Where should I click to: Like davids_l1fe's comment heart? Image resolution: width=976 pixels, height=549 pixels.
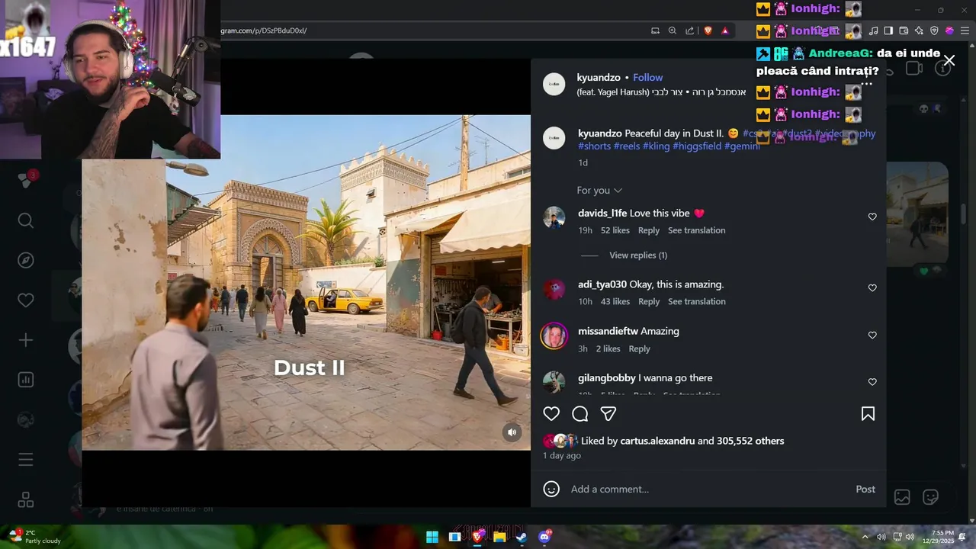pos(872,217)
